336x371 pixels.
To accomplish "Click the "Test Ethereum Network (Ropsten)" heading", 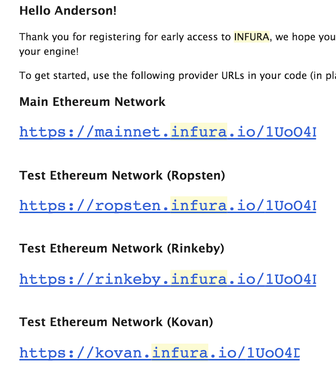I will 122,175.
